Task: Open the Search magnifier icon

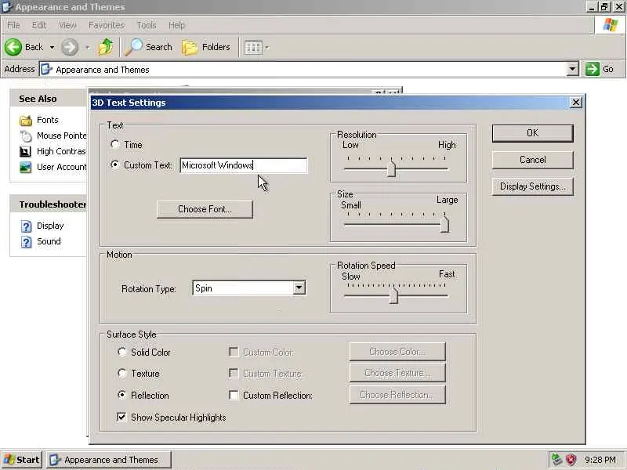Action: [133, 47]
